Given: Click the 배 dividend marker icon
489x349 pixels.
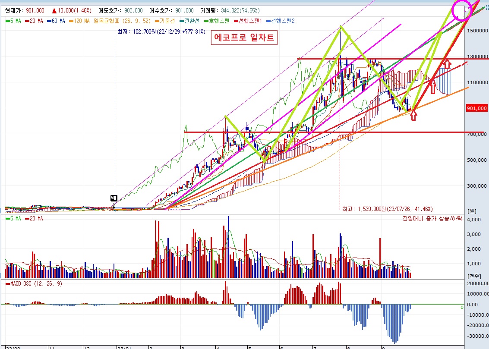Looking at the screenshot, I should pos(114,198).
